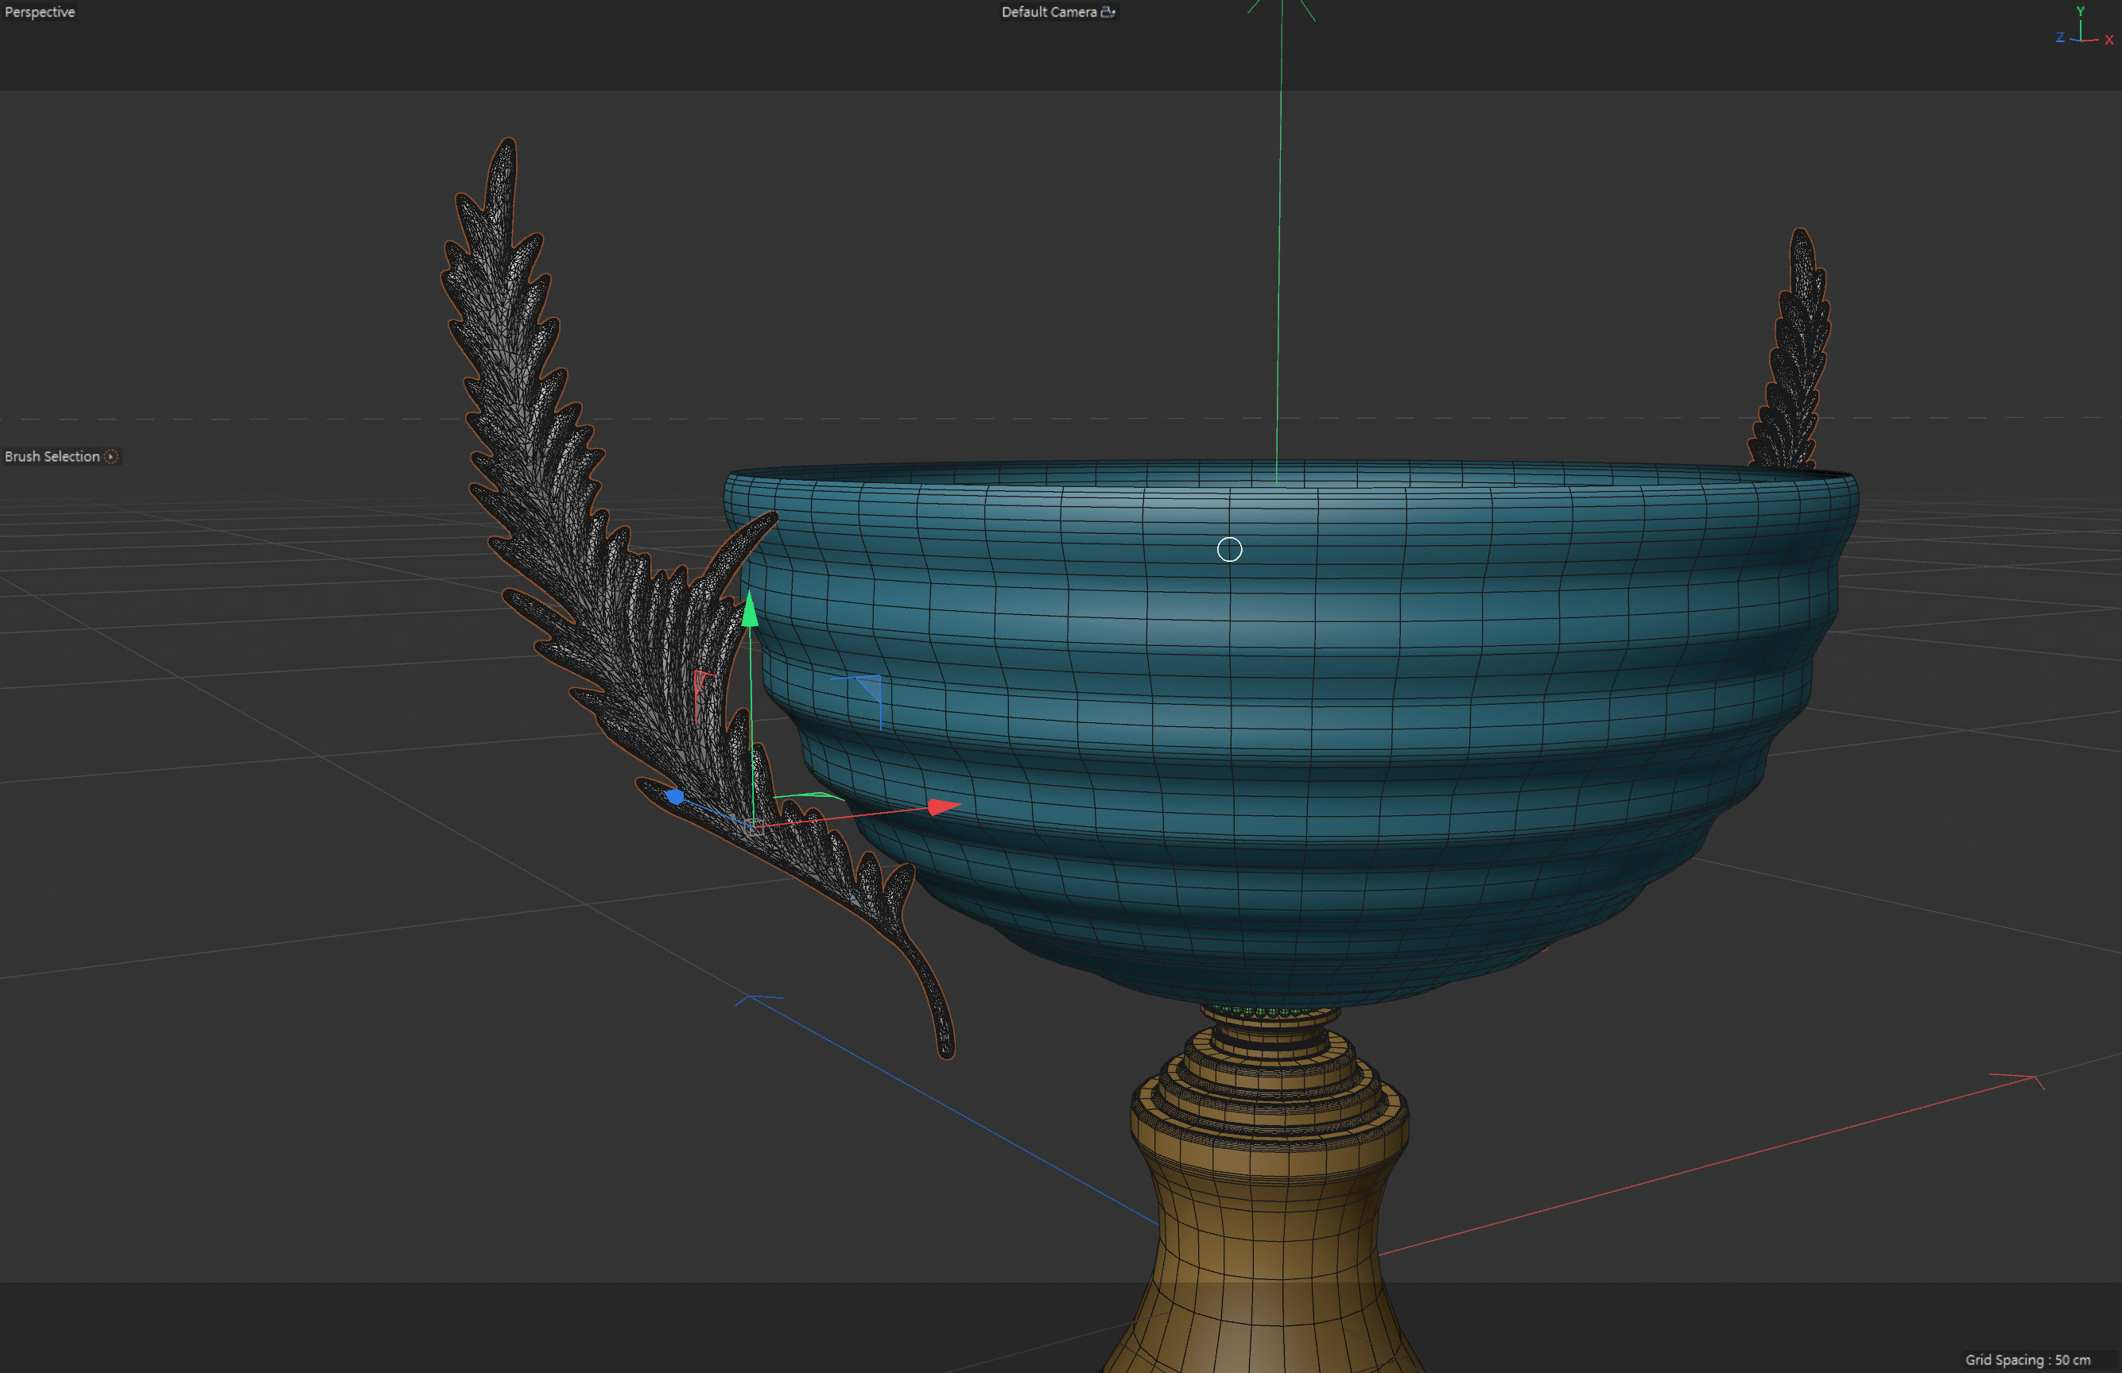Click the icon next to Brush Selection

(x=111, y=456)
